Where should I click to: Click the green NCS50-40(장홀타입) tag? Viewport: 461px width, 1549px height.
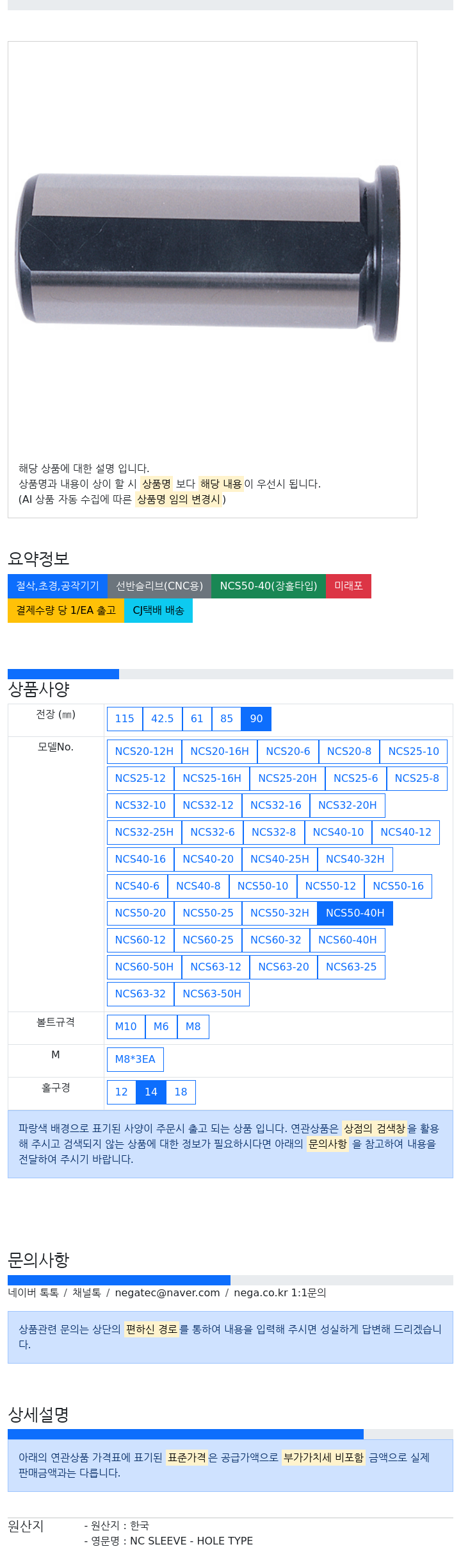click(x=268, y=586)
